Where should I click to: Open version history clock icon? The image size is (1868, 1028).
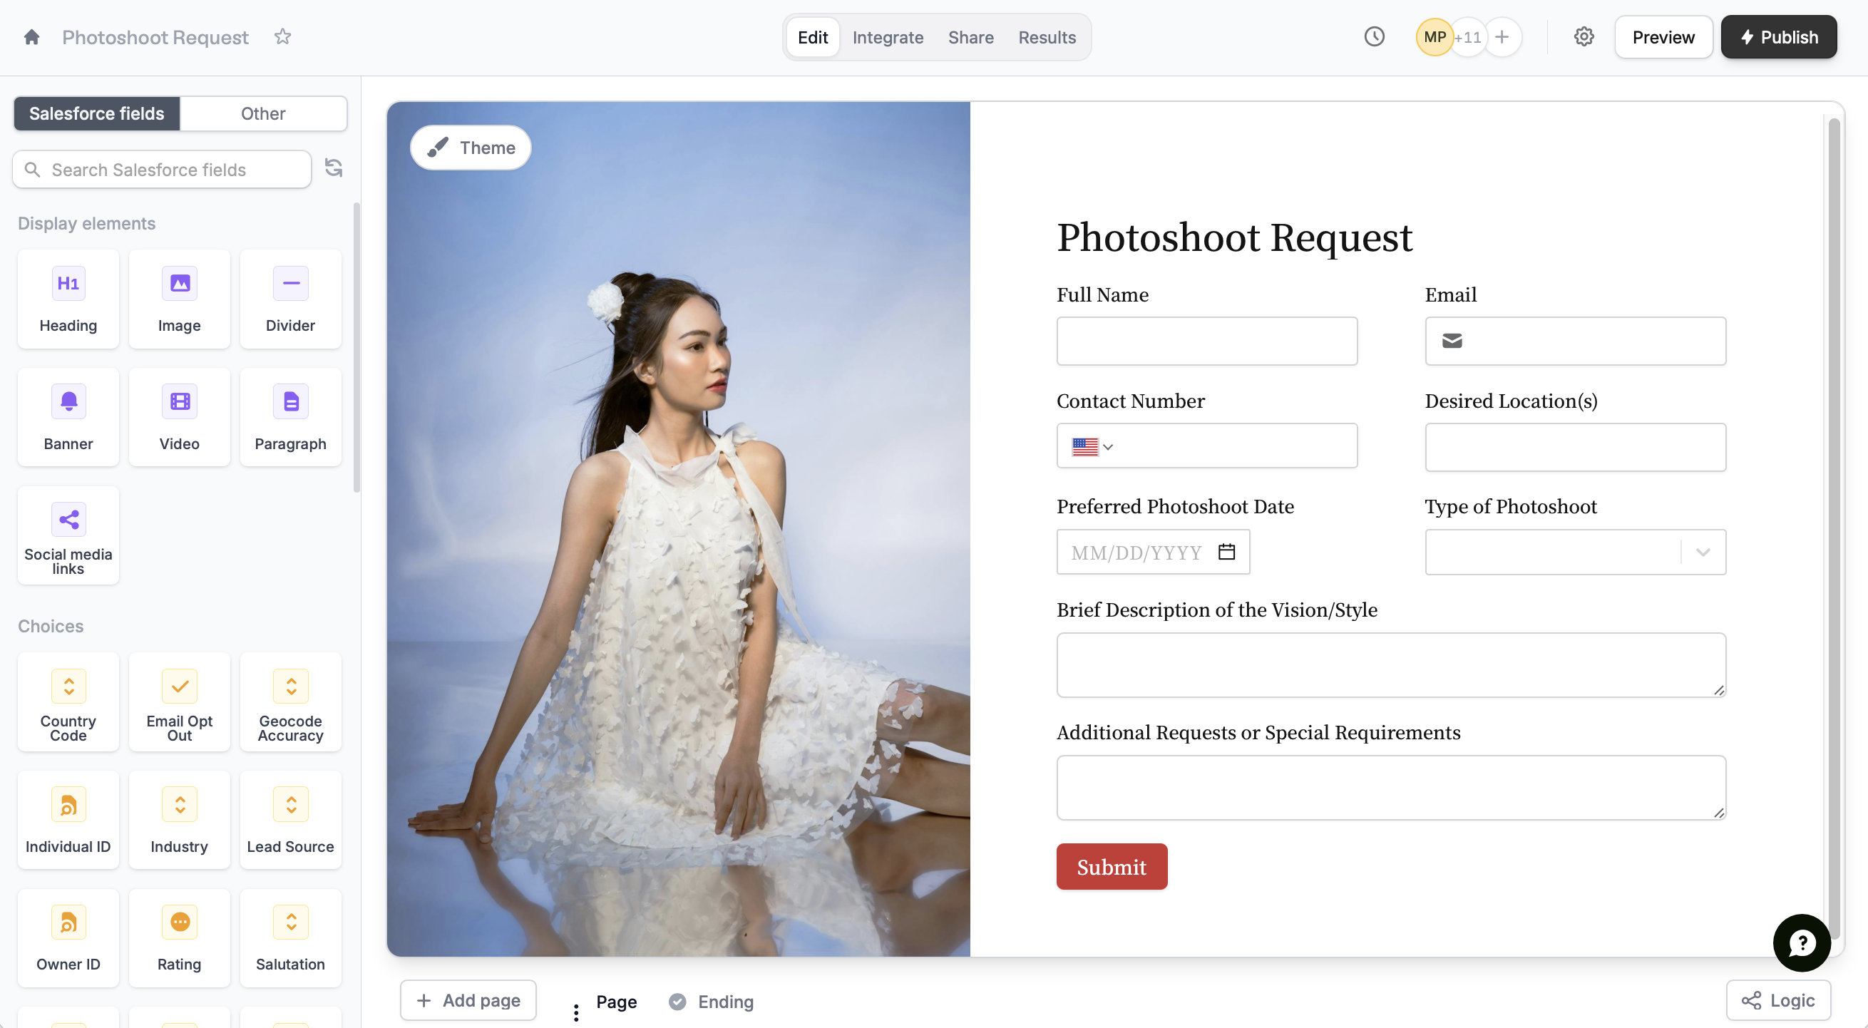coord(1373,37)
